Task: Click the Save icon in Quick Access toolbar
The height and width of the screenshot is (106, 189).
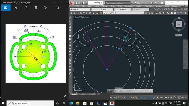Action: pyautogui.click(x=83, y=3)
